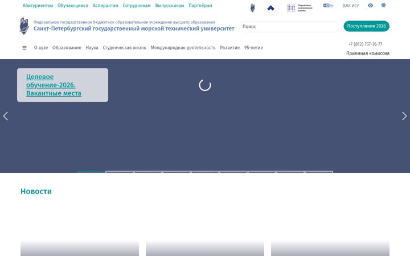Open Сотрудникам section

point(137,6)
